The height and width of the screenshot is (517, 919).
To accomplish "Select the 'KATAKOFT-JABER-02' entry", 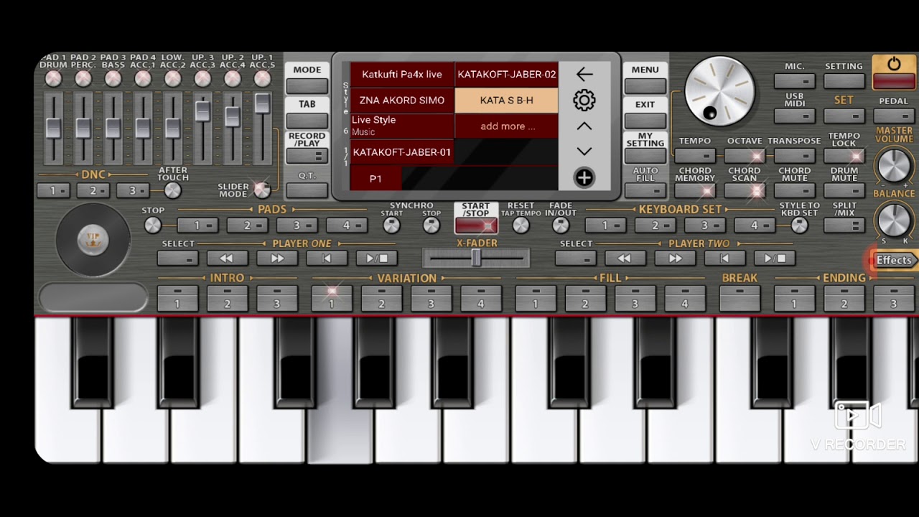I will click(507, 75).
